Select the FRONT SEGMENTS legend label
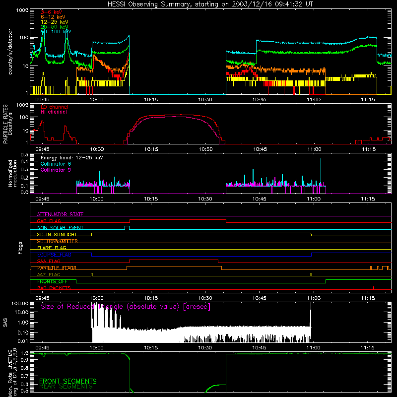Screen dimensions: 397x397 (x=68, y=381)
